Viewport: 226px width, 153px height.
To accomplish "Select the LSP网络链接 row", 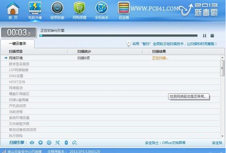I will 110,70.
